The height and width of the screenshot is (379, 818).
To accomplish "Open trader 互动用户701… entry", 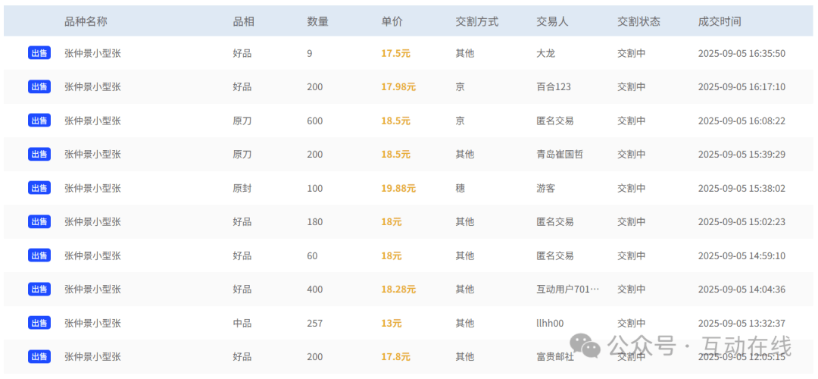I will tap(567, 289).
